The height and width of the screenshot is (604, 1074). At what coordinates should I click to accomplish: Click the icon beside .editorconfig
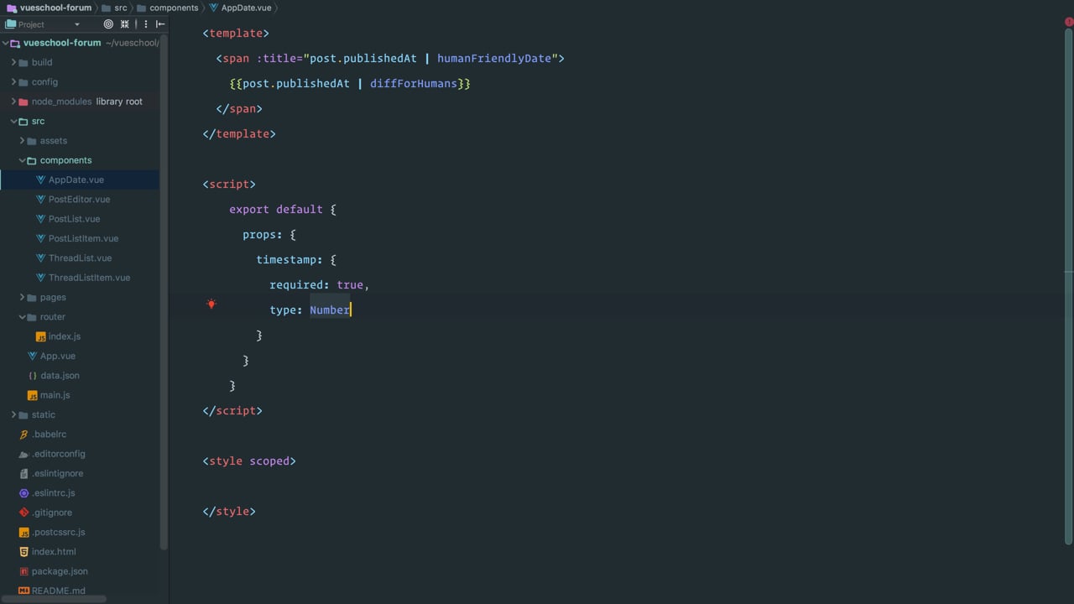pyautogui.click(x=24, y=454)
